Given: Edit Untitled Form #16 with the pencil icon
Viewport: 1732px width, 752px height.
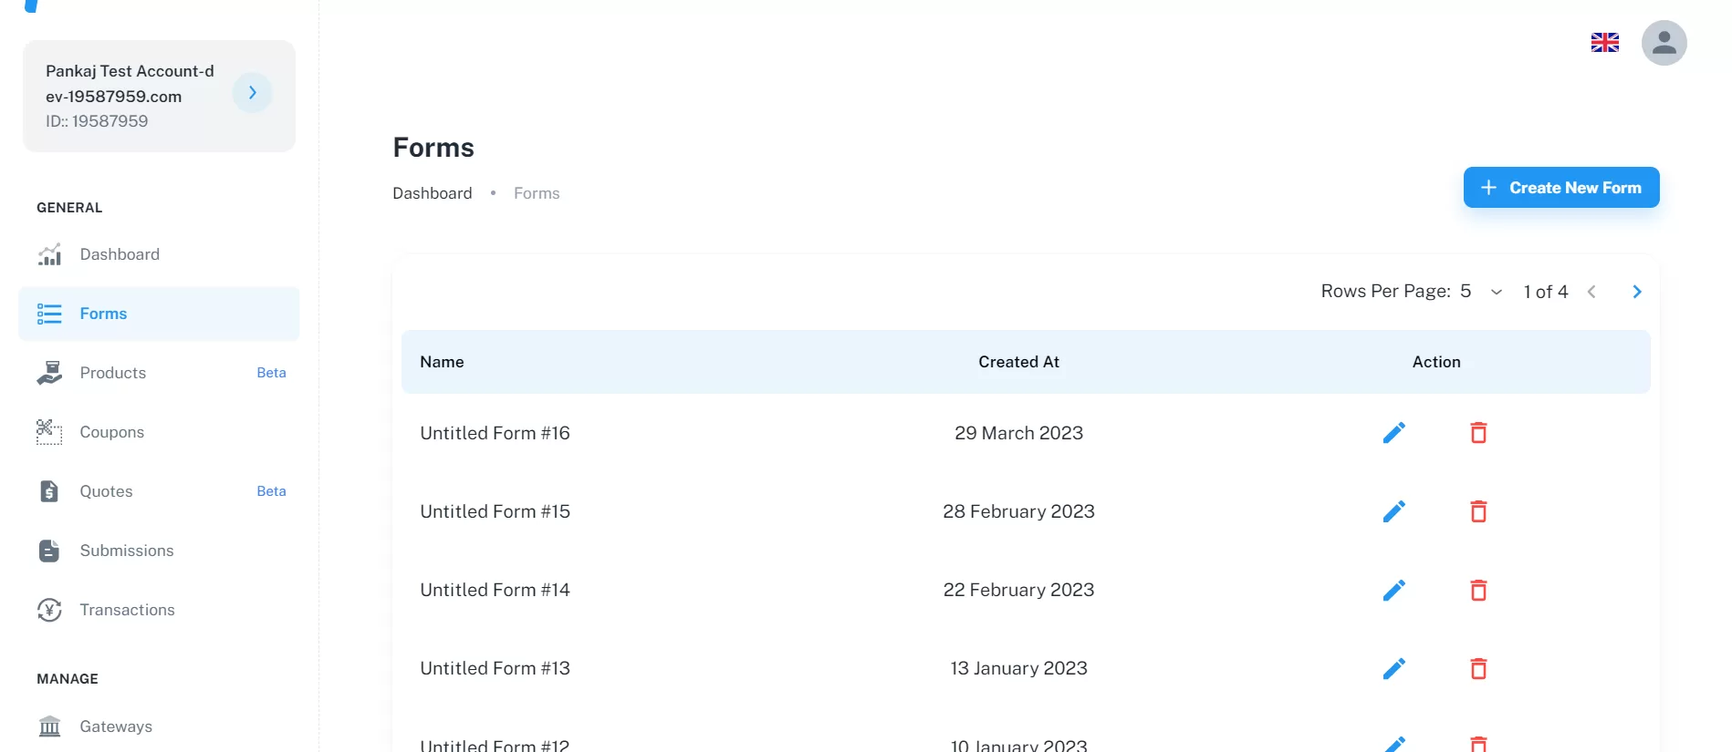Looking at the screenshot, I should click(1393, 433).
